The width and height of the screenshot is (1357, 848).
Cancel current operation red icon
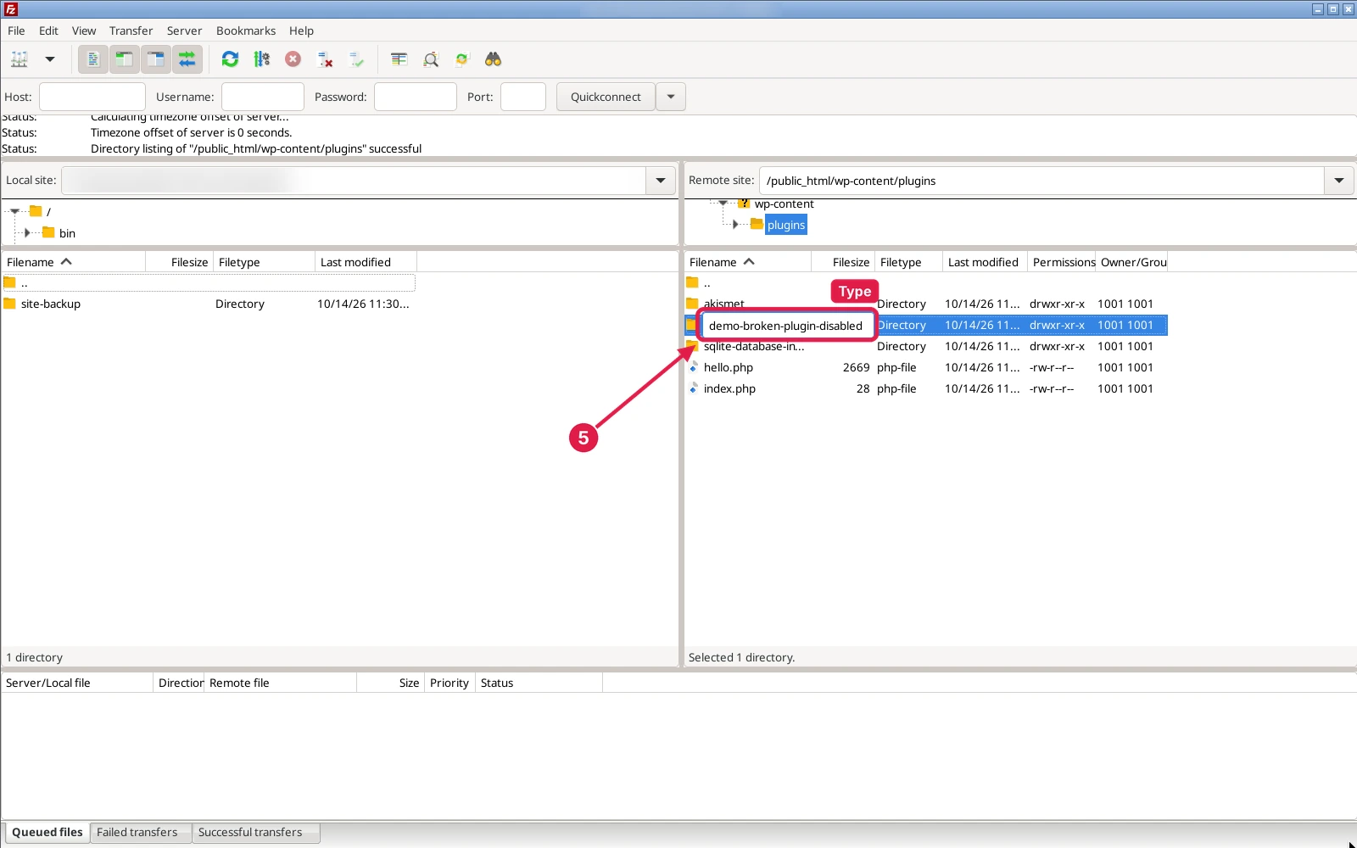pos(293,59)
